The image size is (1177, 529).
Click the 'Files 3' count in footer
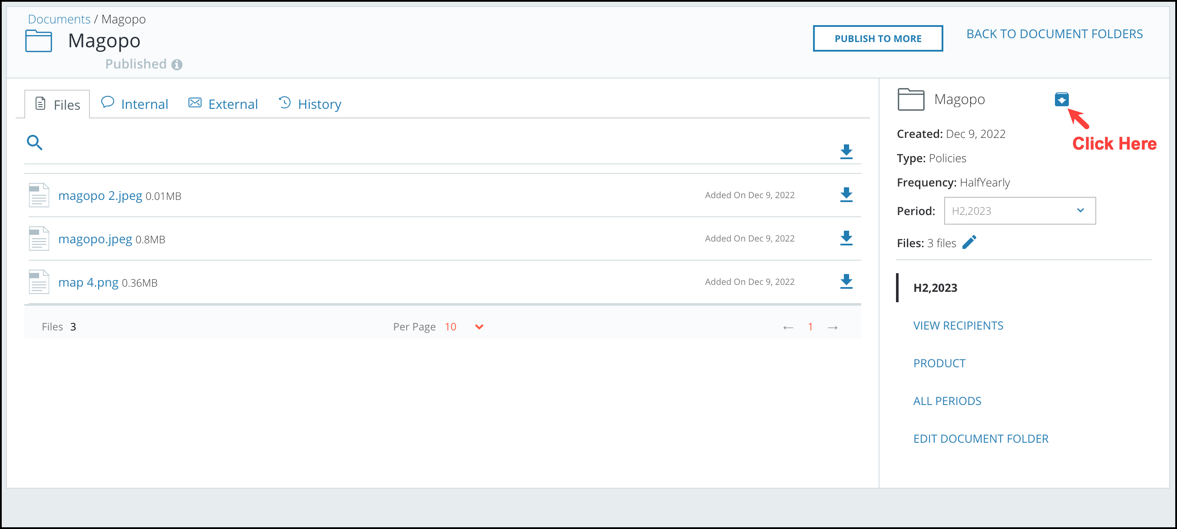59,327
